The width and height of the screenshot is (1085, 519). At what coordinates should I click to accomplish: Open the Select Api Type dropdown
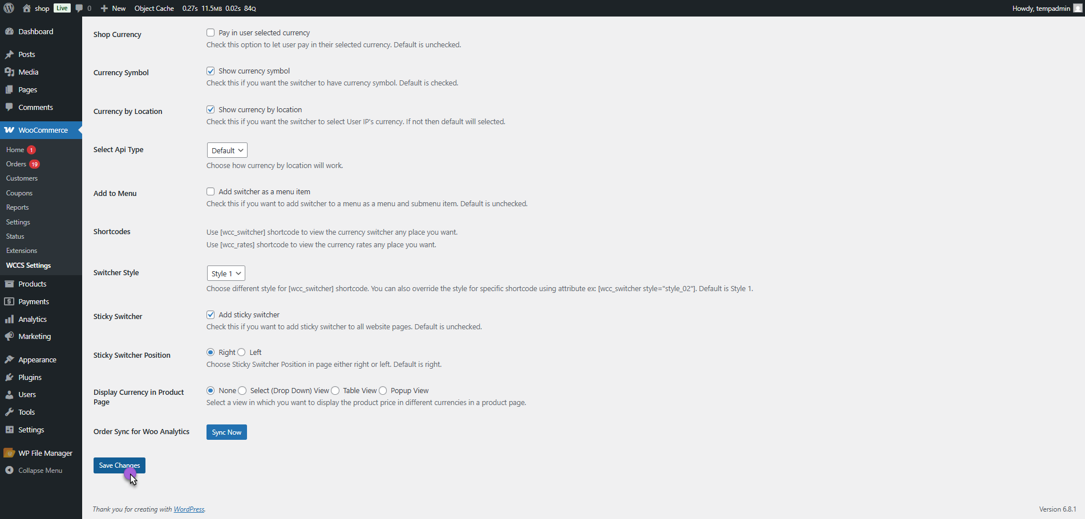227,150
